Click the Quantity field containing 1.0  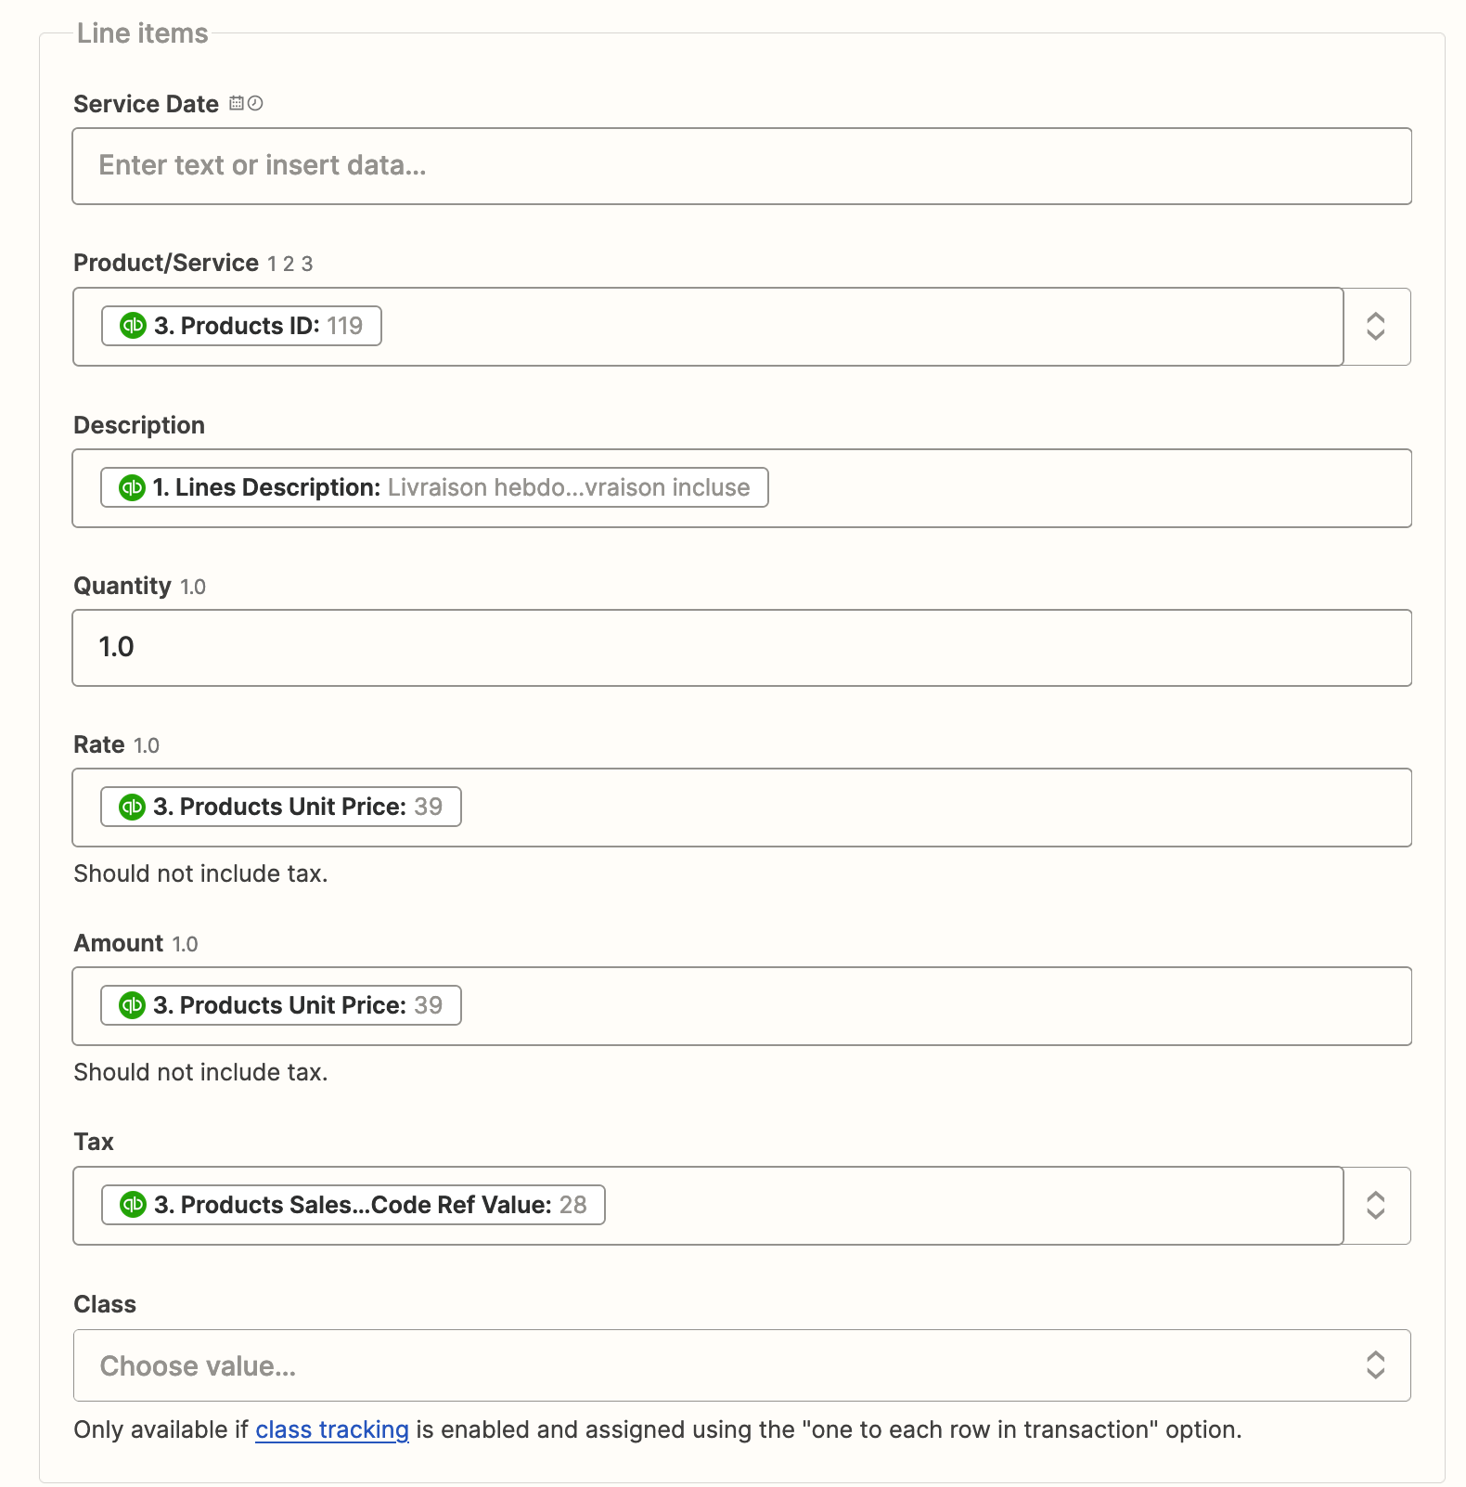point(742,648)
